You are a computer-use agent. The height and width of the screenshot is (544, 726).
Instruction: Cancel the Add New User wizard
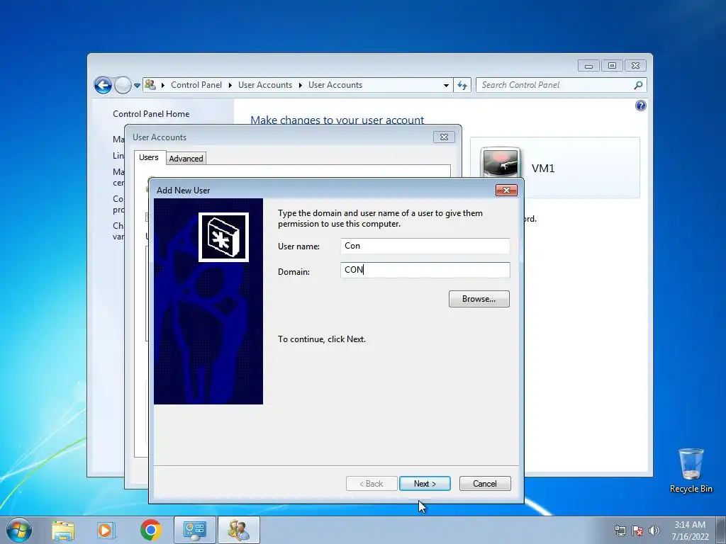click(x=485, y=483)
